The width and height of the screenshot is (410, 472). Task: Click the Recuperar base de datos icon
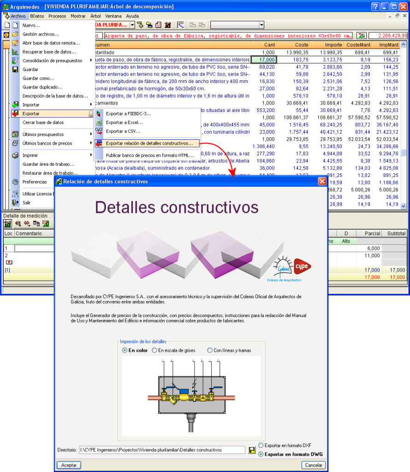[15, 52]
